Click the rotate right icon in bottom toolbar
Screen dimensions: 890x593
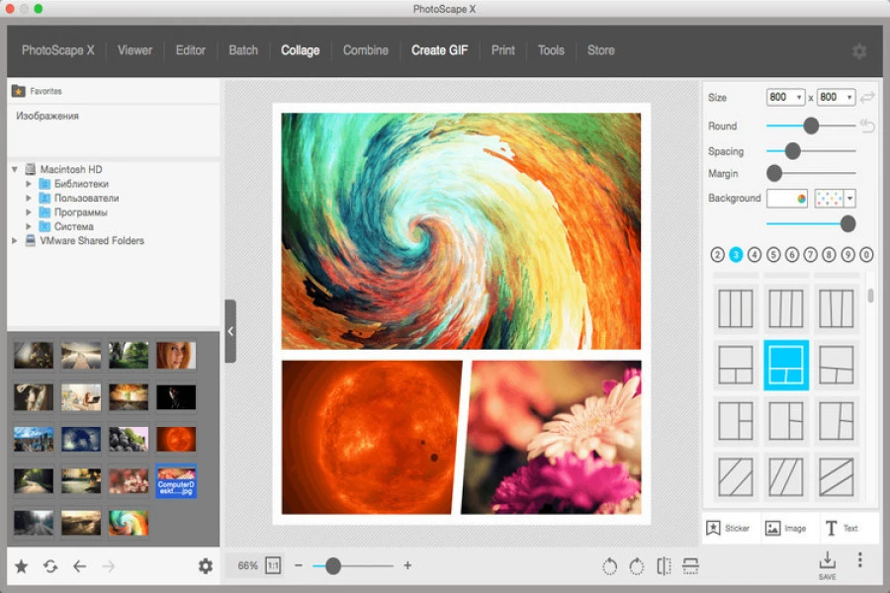pyautogui.click(x=637, y=566)
